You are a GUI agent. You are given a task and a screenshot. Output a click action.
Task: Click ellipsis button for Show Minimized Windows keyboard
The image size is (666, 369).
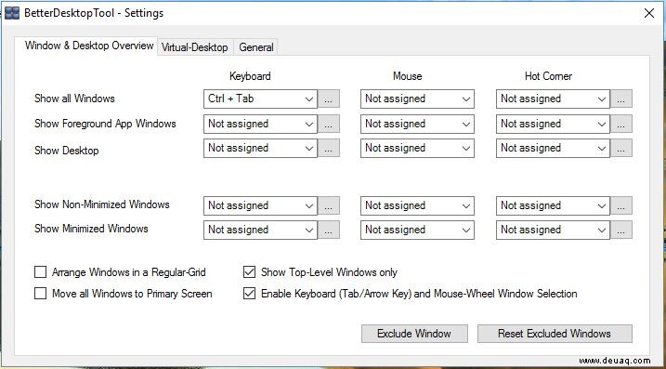[329, 230]
